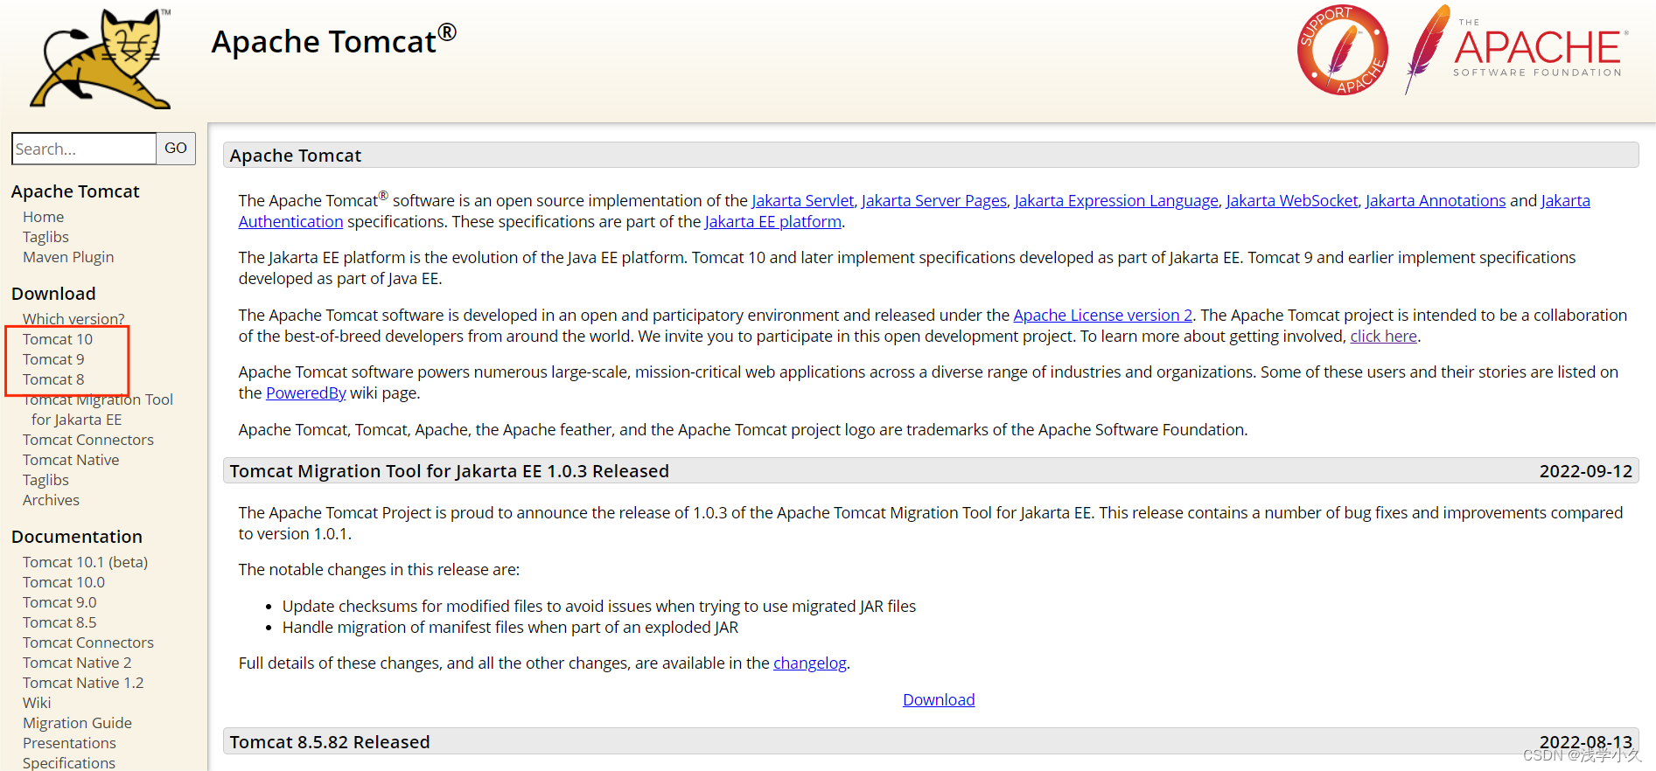Screen dimensions: 1656x771
Task: Open the Migration Guide link
Action: (77, 723)
